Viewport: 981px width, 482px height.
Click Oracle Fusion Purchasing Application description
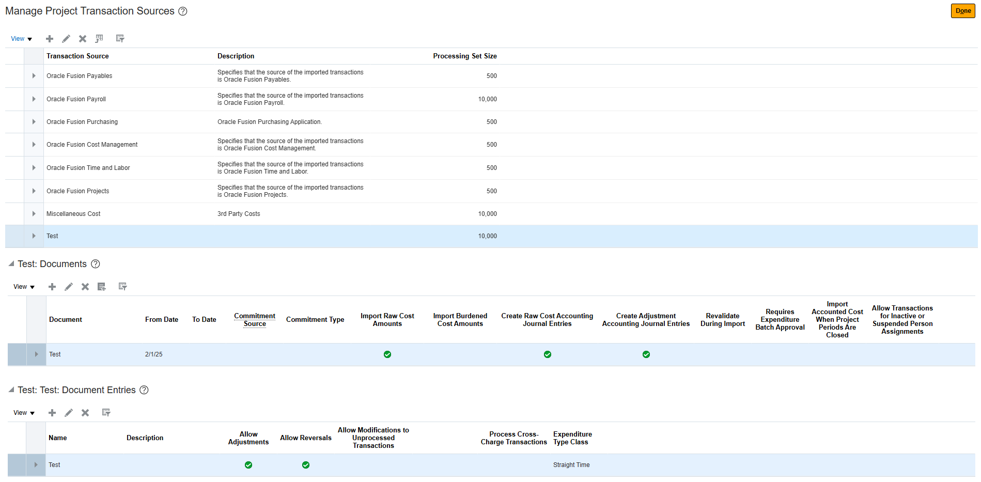(x=270, y=122)
